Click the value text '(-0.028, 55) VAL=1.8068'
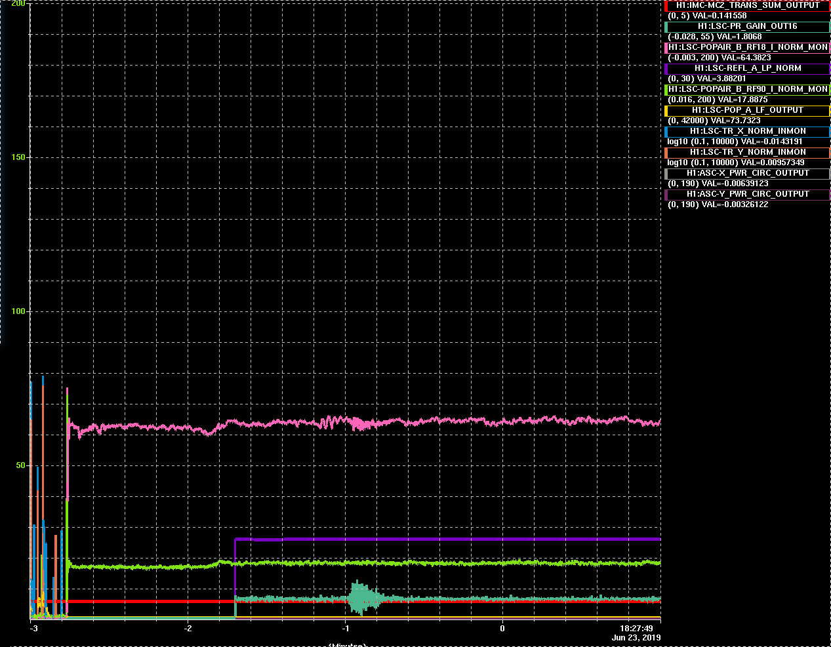The width and height of the screenshot is (831, 647). point(714,37)
